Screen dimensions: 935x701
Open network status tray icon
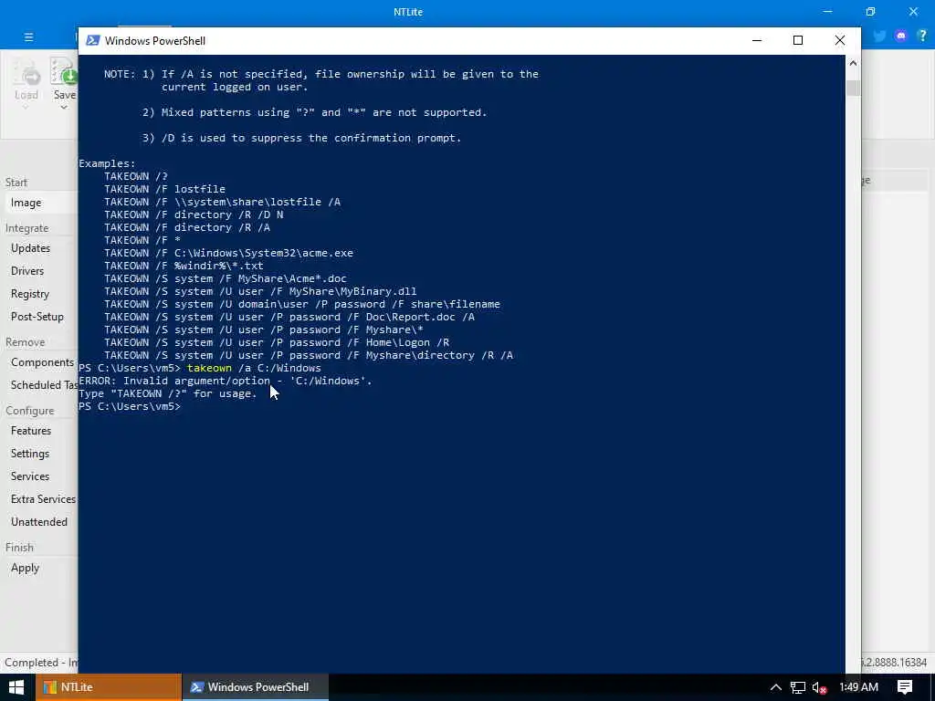click(x=797, y=687)
